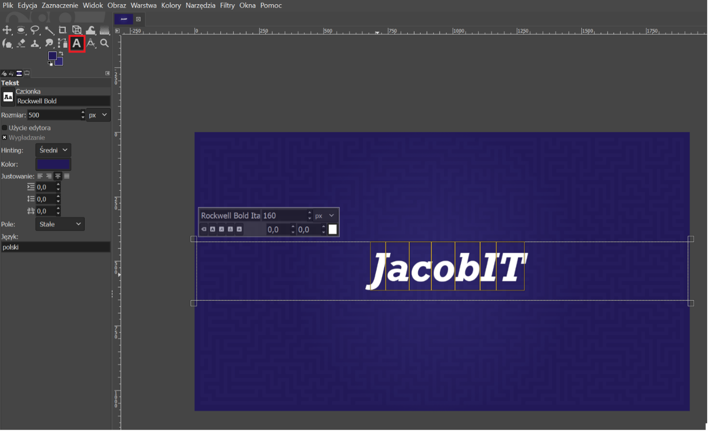
Task: Swap foreground and background colors
Action: click(61, 53)
